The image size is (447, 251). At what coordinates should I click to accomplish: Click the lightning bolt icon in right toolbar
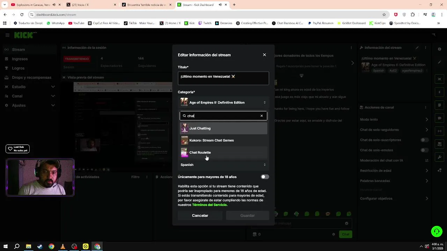pos(440,92)
